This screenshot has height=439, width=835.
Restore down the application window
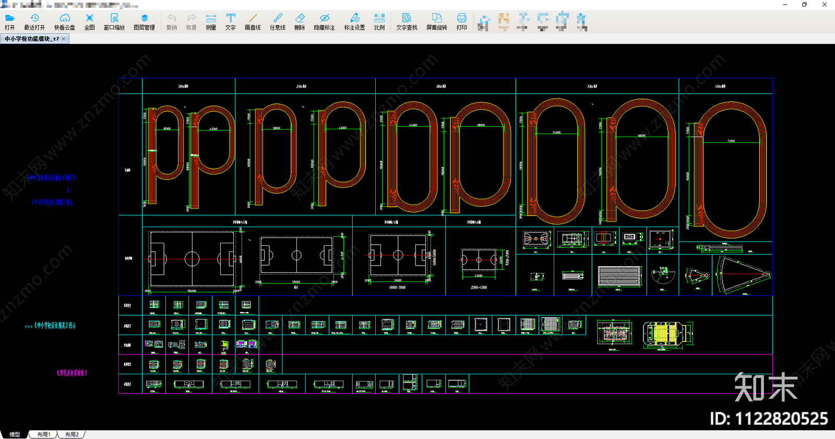(x=805, y=5)
